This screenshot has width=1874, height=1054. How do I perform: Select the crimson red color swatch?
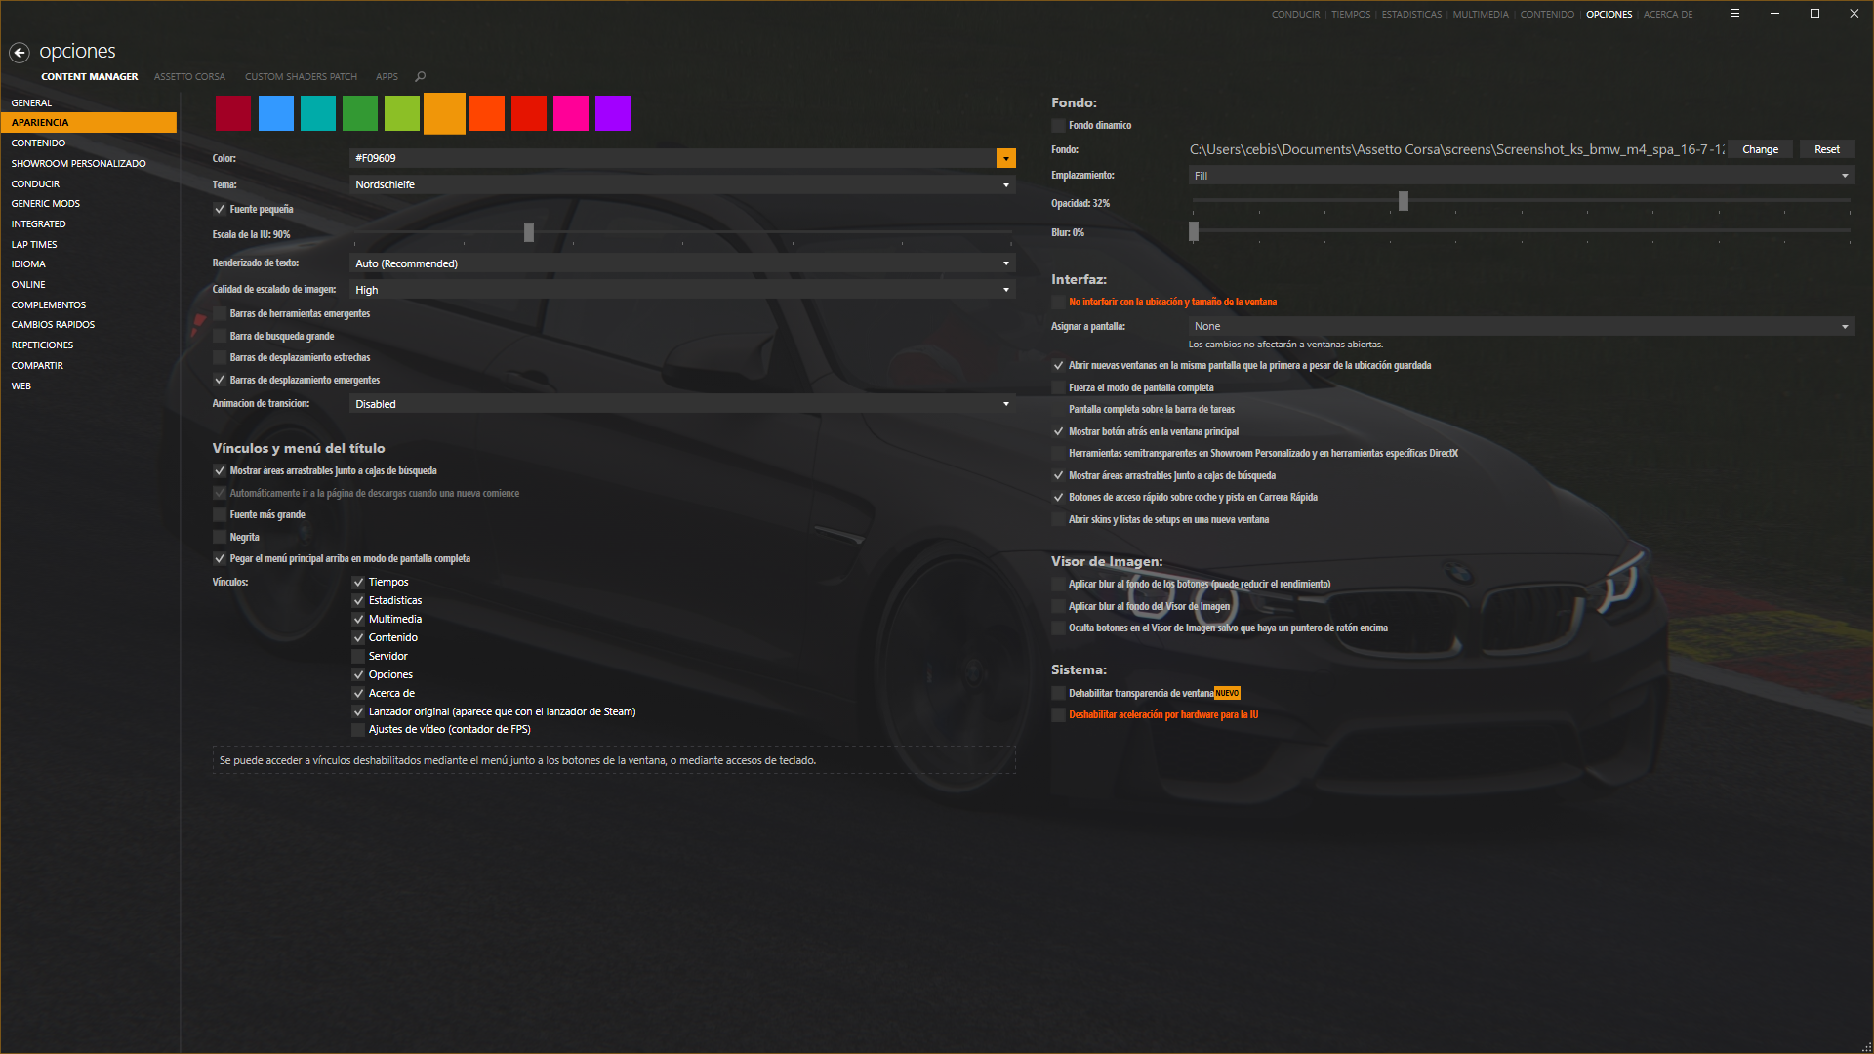233,113
